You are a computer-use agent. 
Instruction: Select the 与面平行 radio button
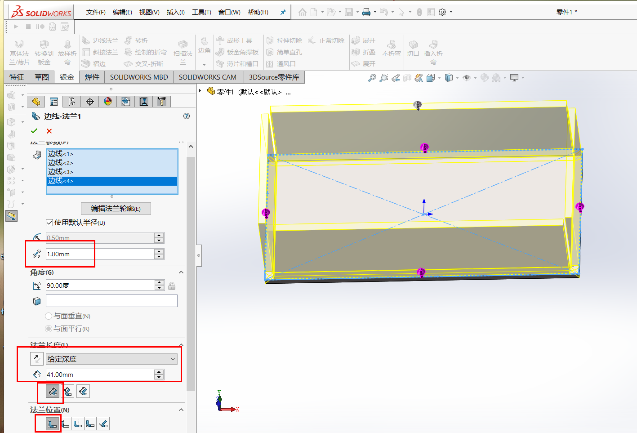(49, 329)
